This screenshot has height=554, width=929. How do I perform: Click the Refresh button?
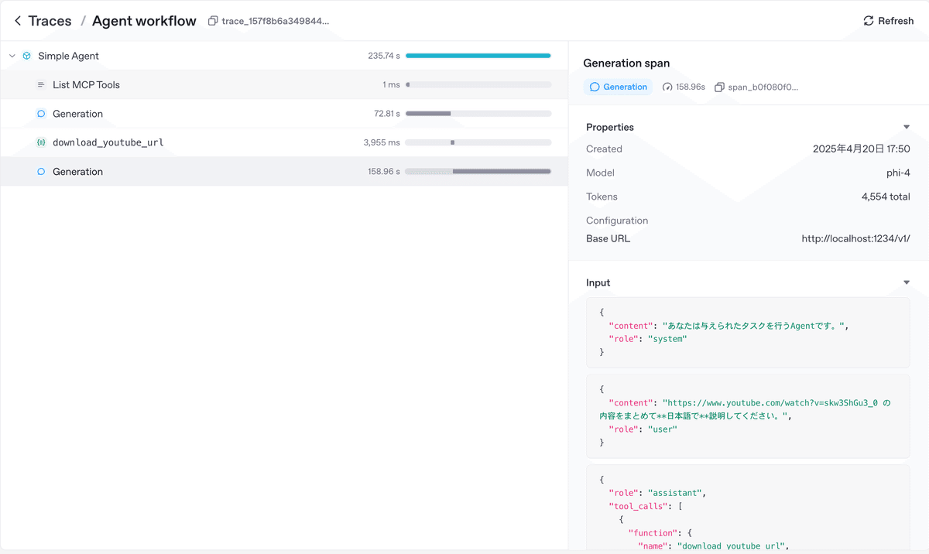click(x=888, y=21)
